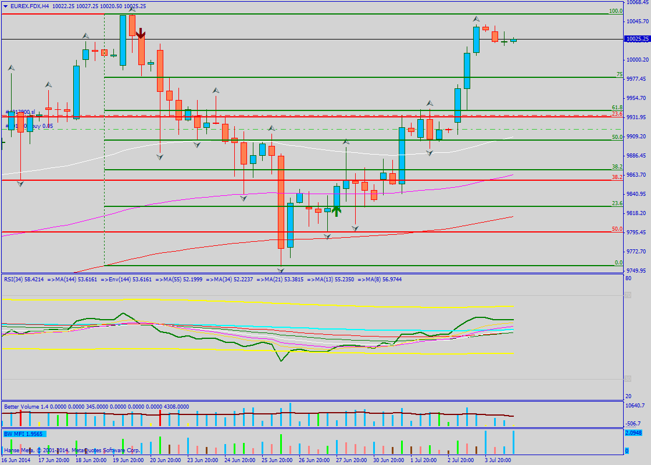Select the fractal marker above the 2 Jul high
The image size is (651, 465).
(x=476, y=20)
